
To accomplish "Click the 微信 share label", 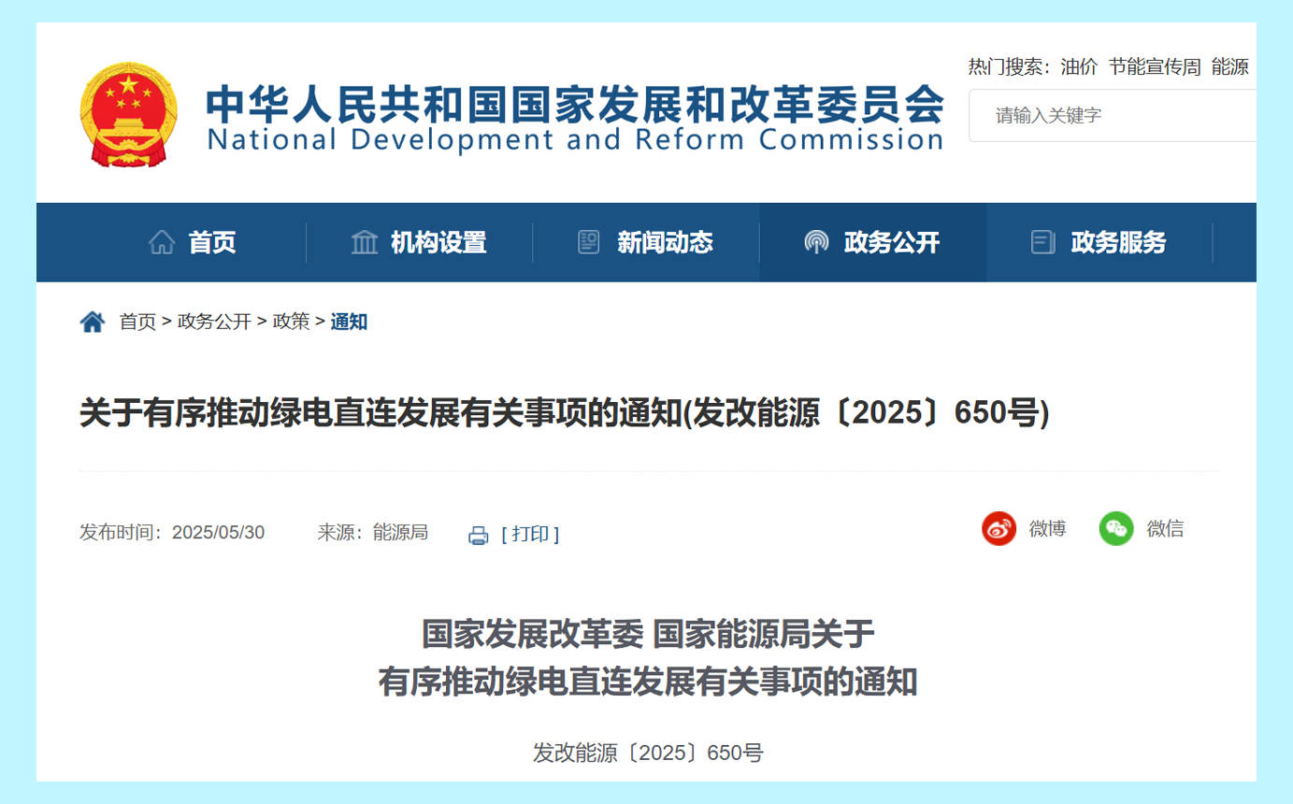I will point(1165,528).
